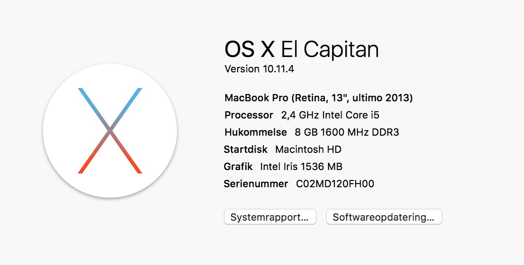Select the MacBook Pro model line
Screen dimensions: 524x265
pyautogui.click(x=319, y=98)
